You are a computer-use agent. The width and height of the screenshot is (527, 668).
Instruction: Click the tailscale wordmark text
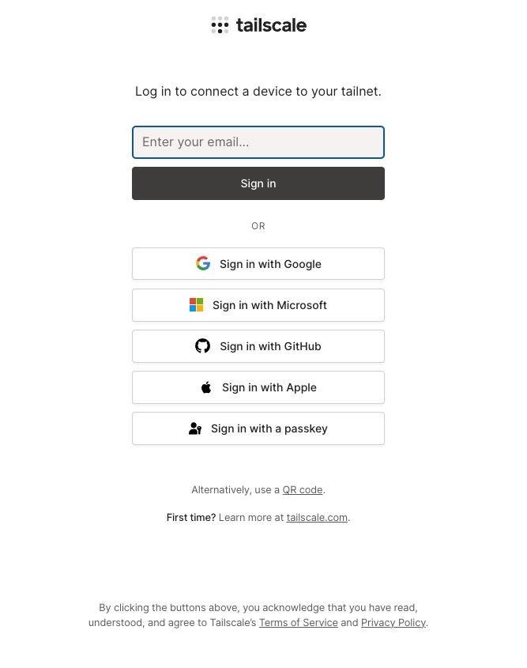[x=271, y=25]
